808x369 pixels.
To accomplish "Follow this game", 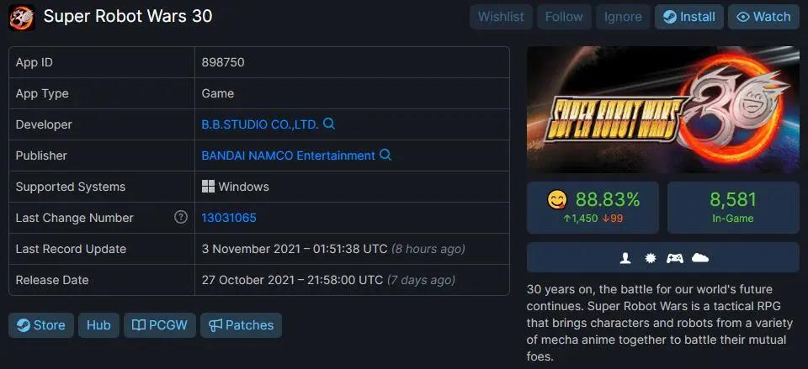I will click(564, 17).
